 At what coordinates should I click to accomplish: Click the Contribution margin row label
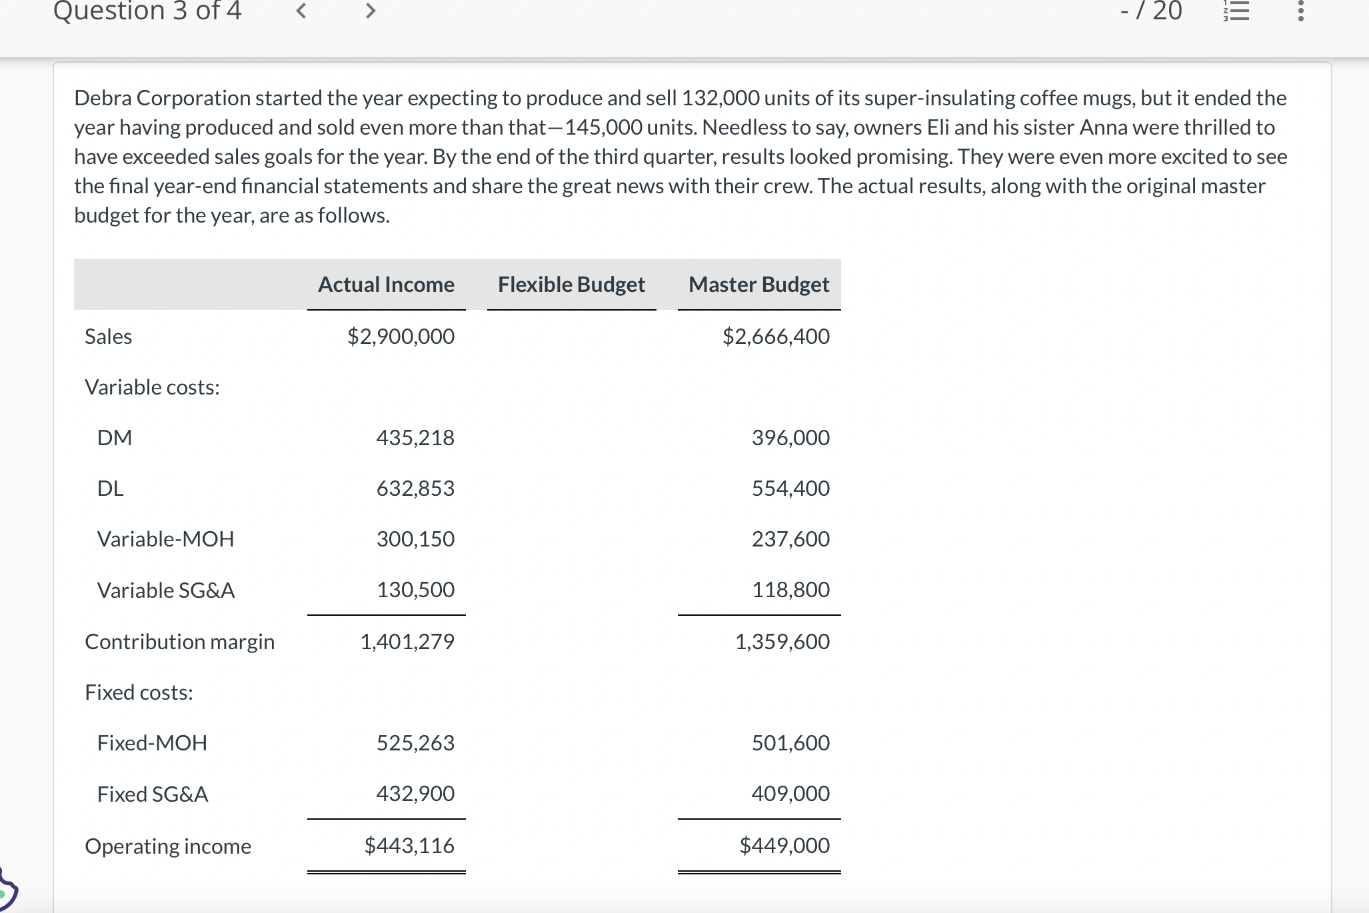click(x=179, y=642)
